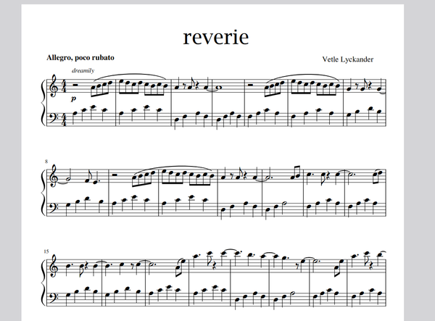Select the composer name "Vetle Lyckander"
Image resolution: width=435 pixels, height=321 pixels.
pyautogui.click(x=354, y=59)
